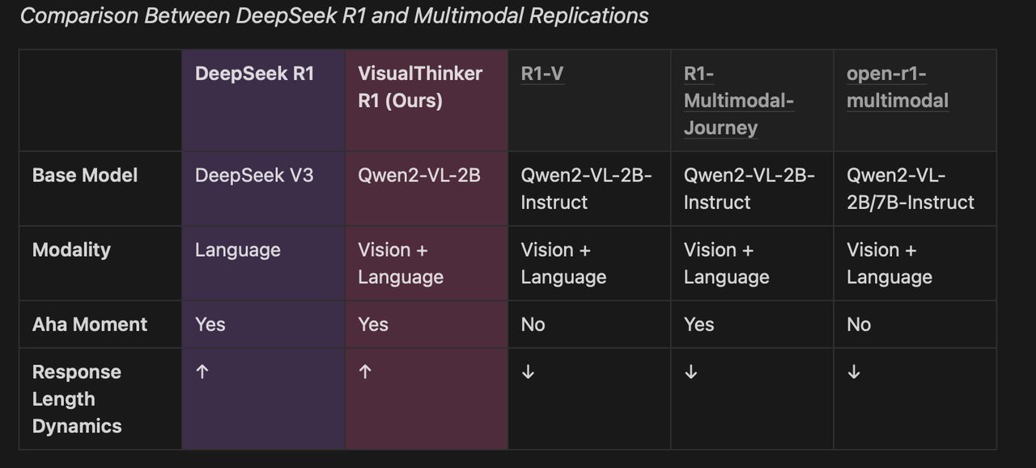The height and width of the screenshot is (468, 1036).
Task: Open the R1-V link
Action: pos(542,74)
